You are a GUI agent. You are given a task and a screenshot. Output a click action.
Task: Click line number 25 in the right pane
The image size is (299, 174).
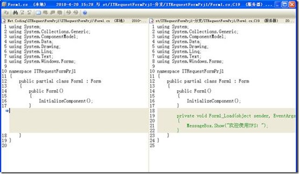point(152,146)
